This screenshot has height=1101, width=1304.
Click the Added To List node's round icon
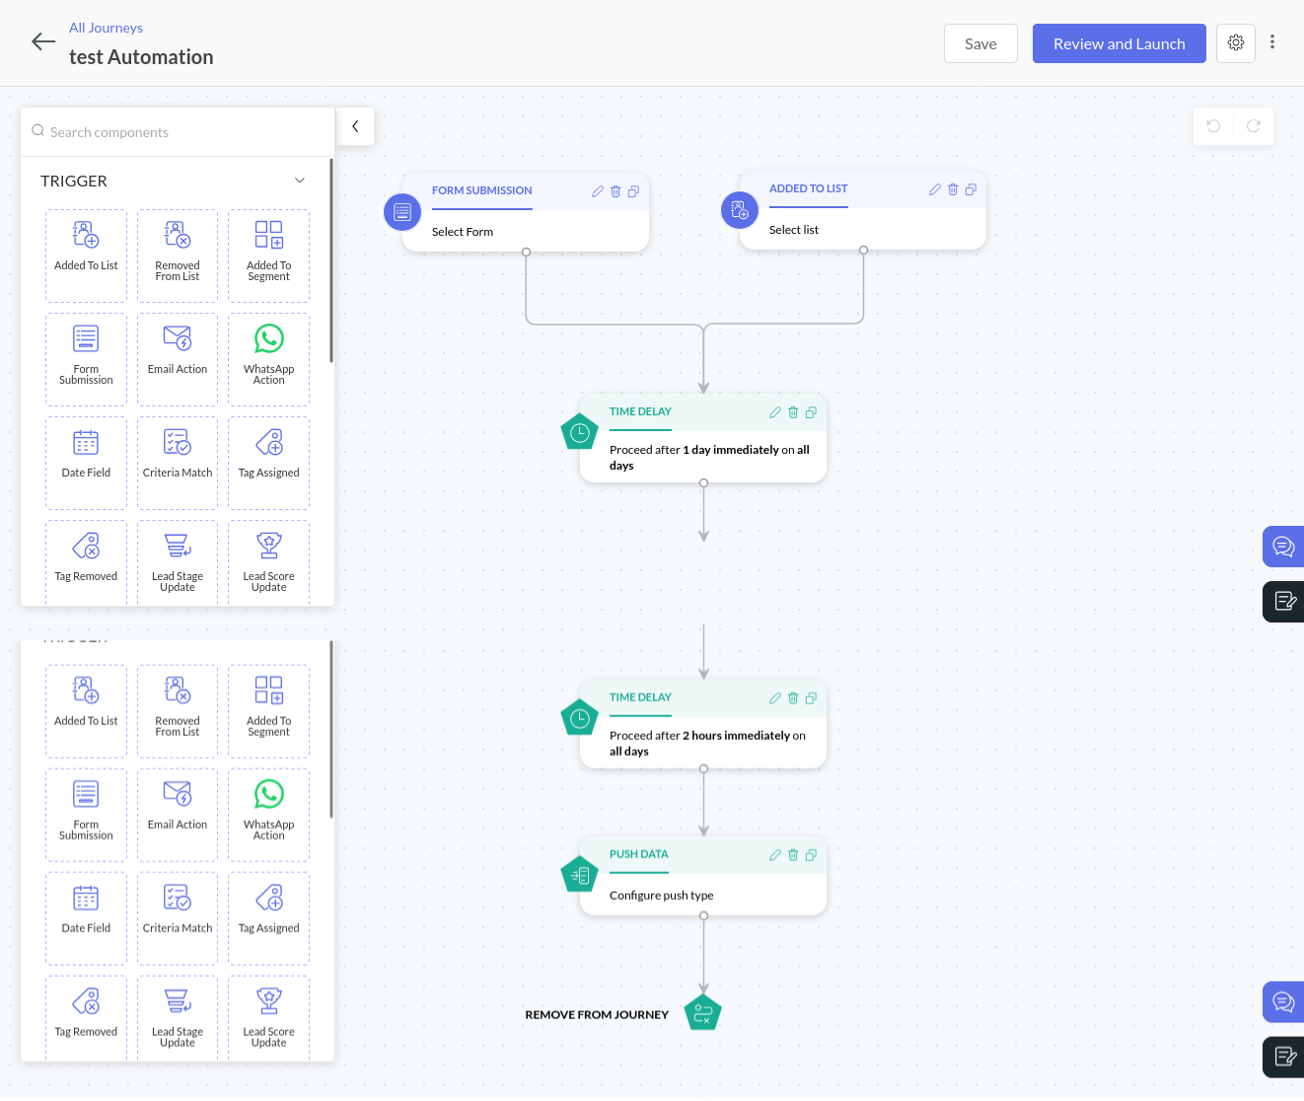point(740,209)
